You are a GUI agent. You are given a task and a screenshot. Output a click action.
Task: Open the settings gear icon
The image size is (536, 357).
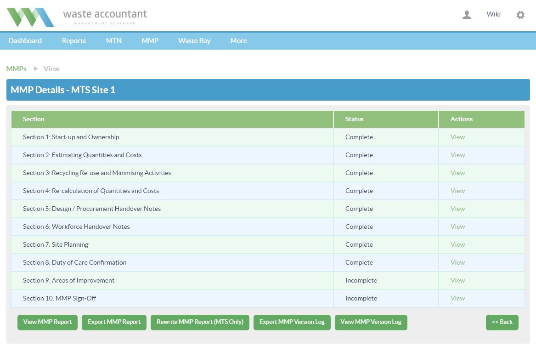520,15
